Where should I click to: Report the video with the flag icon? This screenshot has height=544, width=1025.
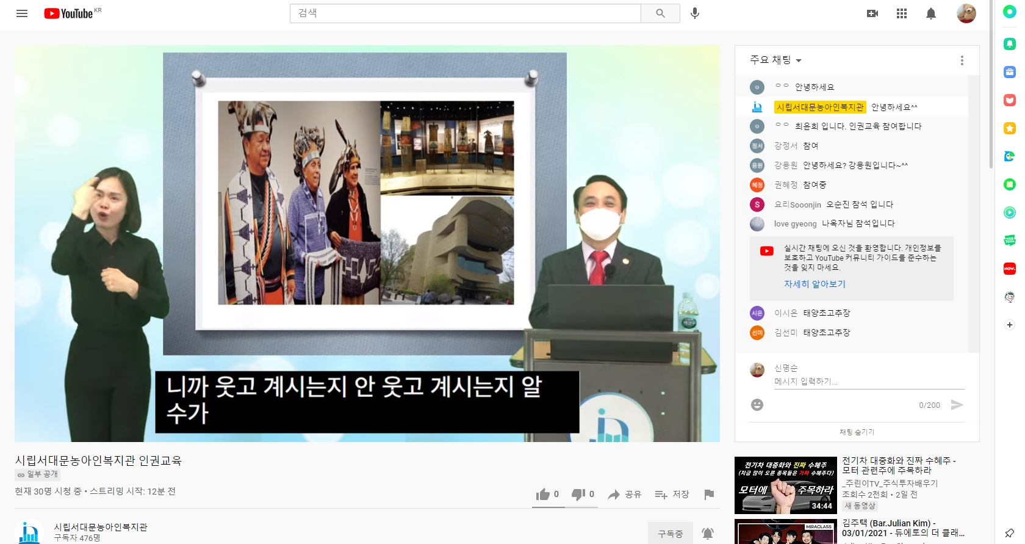(709, 495)
